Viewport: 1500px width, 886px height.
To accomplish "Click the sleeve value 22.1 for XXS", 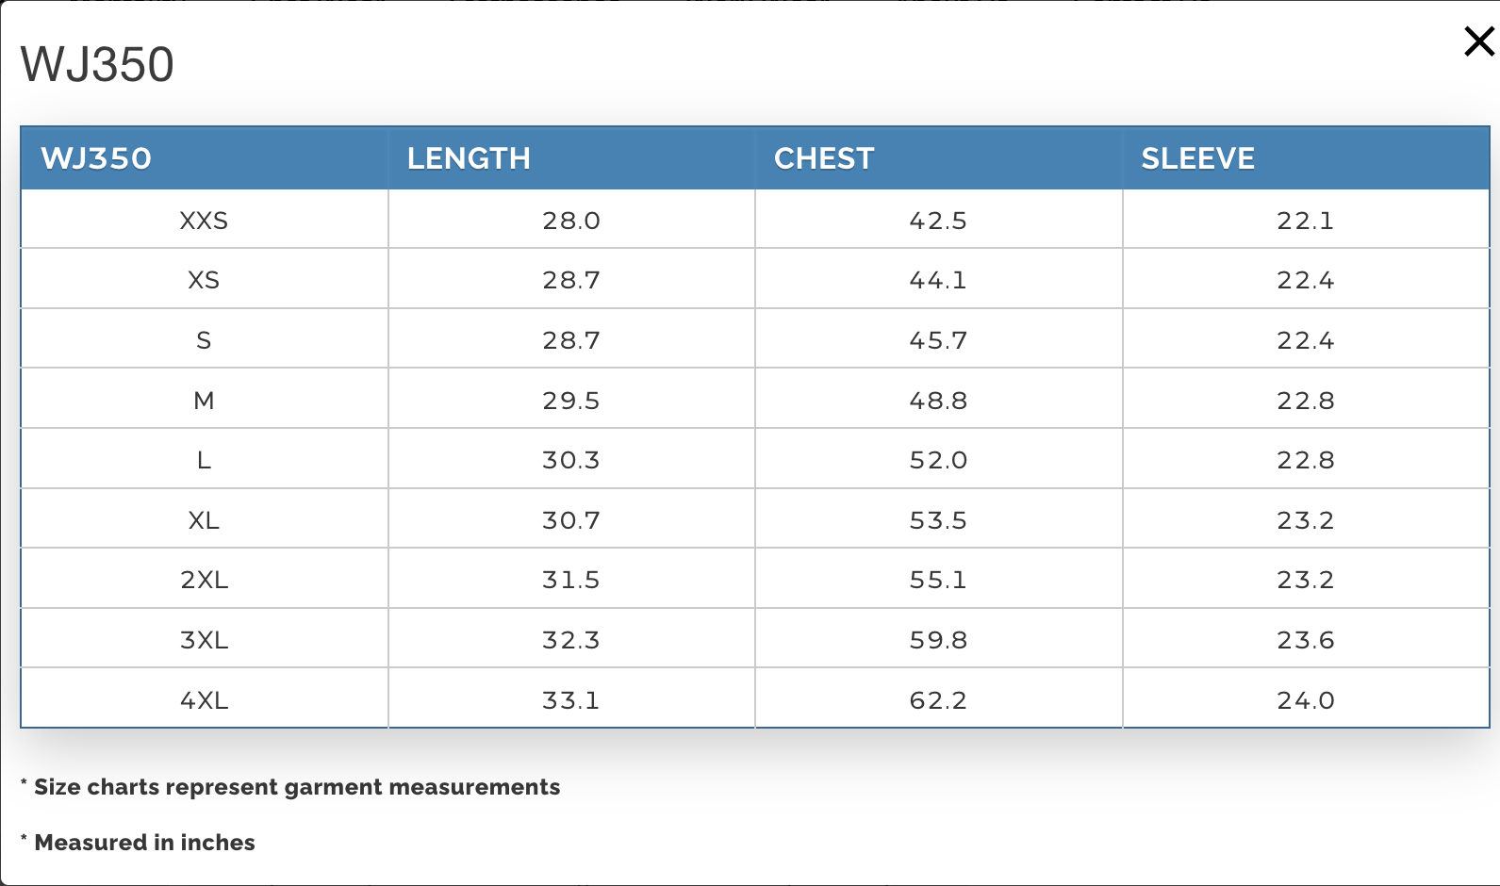I will tap(1306, 220).
